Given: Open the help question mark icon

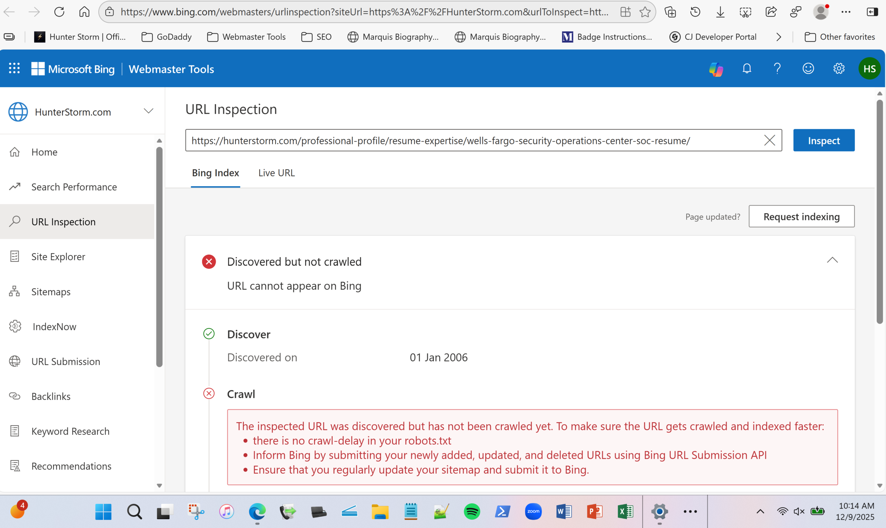Looking at the screenshot, I should tap(777, 69).
